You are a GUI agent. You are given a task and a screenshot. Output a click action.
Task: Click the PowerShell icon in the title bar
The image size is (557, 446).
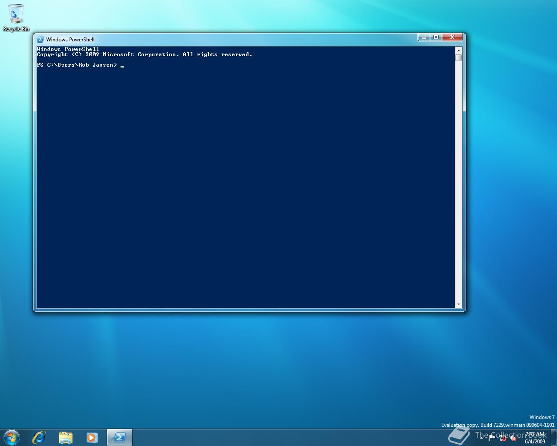click(x=40, y=39)
